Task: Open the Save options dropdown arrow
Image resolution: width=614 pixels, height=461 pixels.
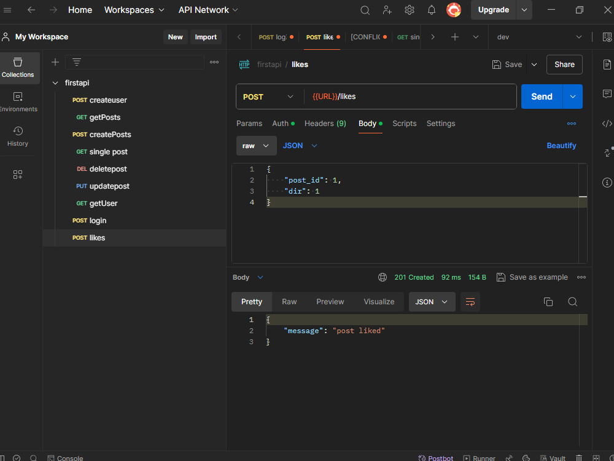Action: [534, 65]
